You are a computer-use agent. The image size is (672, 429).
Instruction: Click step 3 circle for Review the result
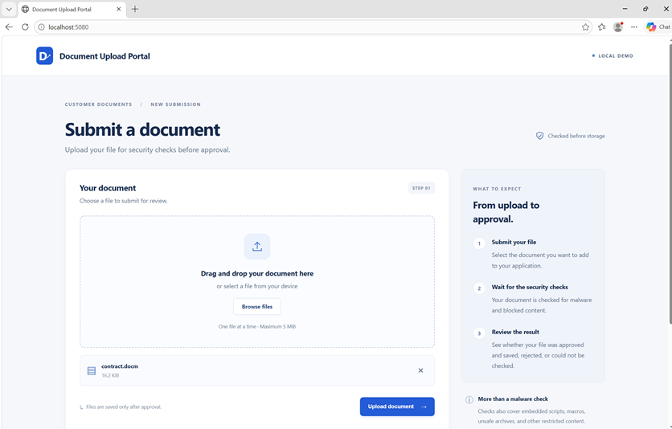(479, 333)
